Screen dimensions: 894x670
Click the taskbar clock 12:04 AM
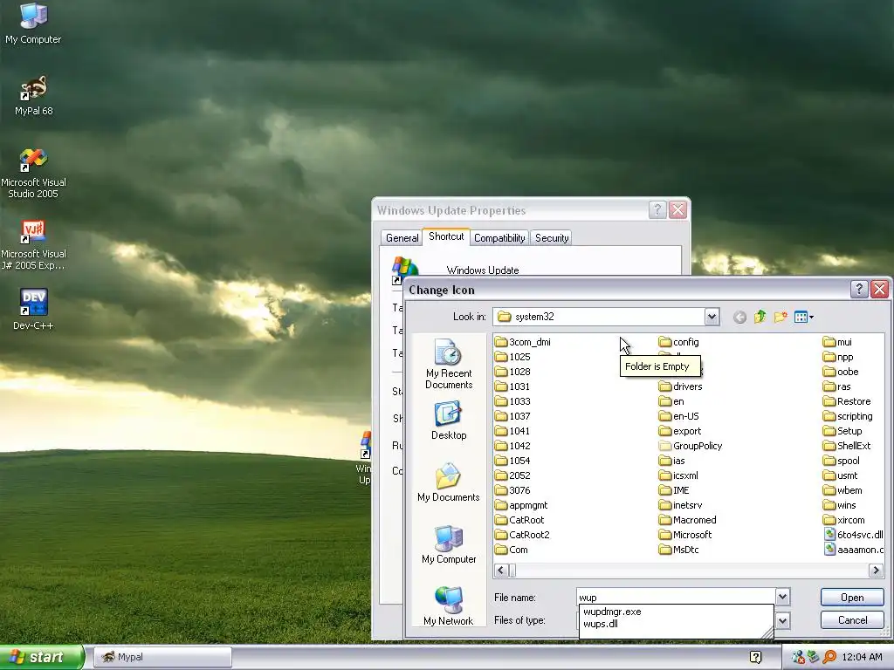point(862,657)
